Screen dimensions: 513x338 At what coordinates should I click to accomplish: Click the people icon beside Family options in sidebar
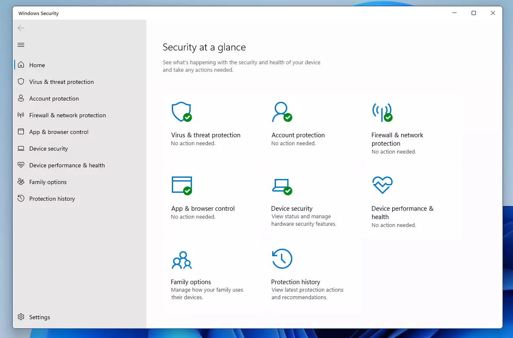pos(21,182)
